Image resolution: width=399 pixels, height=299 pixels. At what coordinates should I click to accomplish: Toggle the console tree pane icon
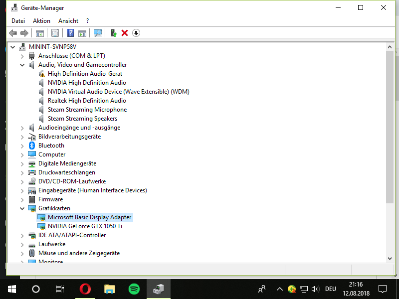[40, 33]
